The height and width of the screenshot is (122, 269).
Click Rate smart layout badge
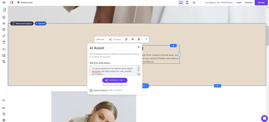(22, 23)
